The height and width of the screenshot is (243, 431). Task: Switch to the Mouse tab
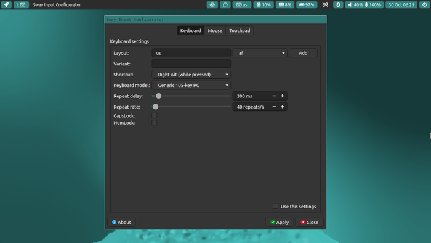[215, 31]
